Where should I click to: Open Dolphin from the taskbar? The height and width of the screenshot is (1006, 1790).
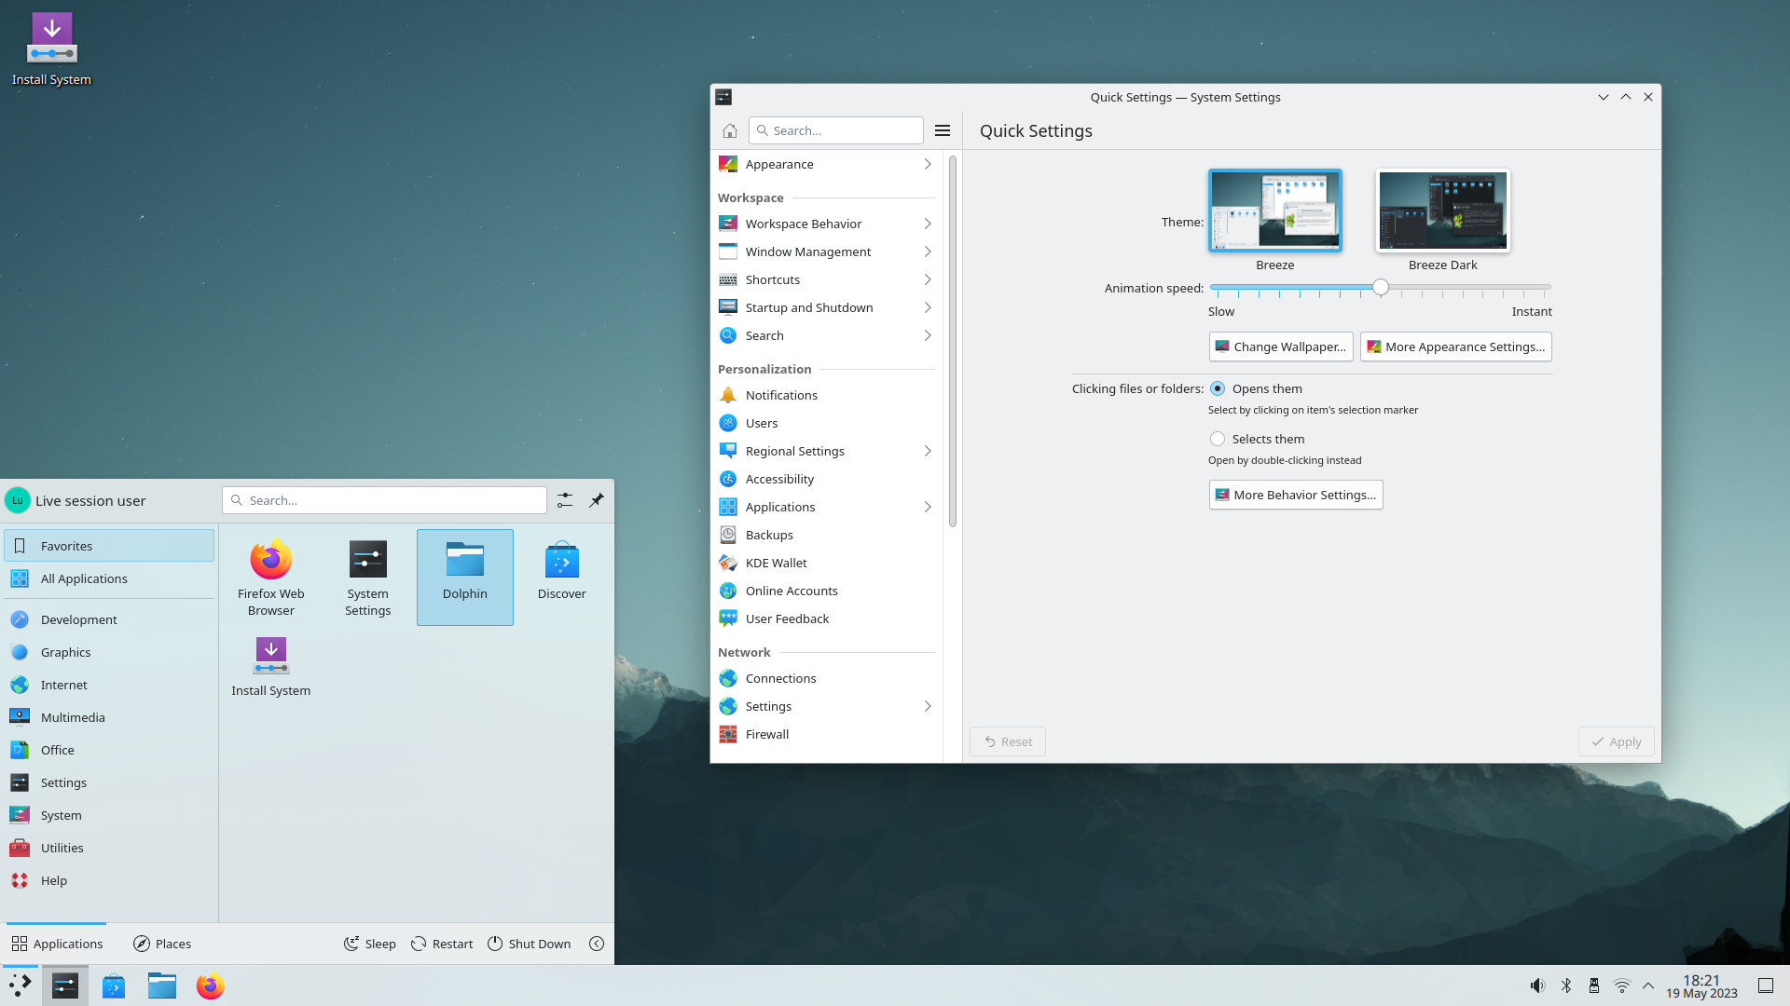pos(162,986)
